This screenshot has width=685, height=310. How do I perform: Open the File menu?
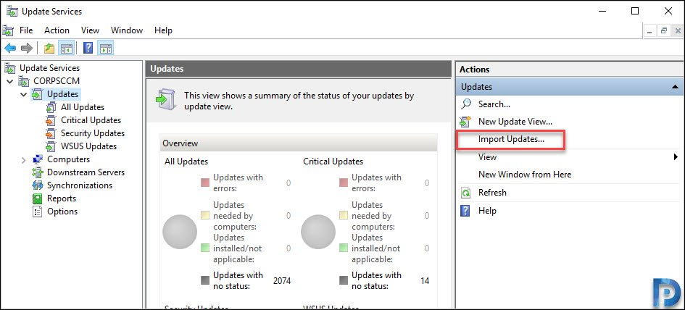(x=26, y=30)
